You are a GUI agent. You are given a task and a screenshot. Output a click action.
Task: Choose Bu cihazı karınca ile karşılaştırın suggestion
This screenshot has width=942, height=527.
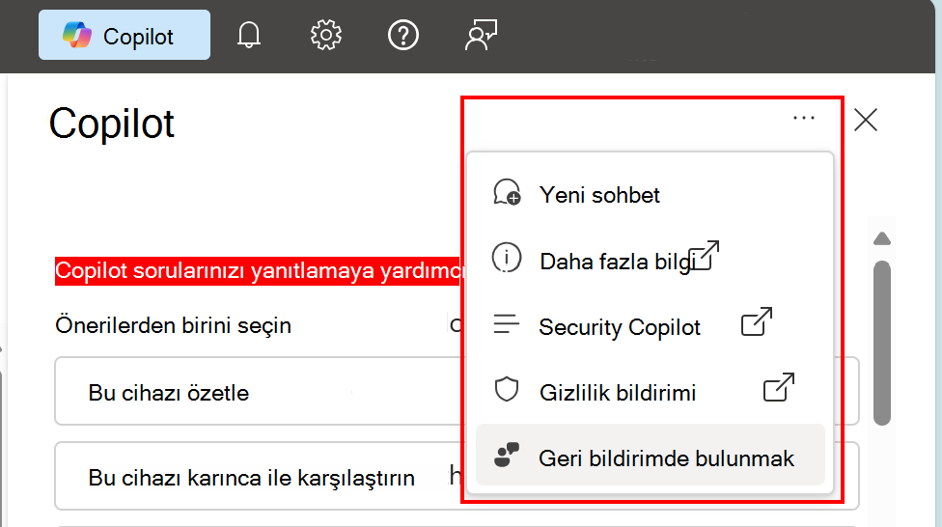[259, 476]
